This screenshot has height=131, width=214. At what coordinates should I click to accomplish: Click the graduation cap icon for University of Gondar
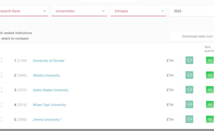(x=189, y=60)
